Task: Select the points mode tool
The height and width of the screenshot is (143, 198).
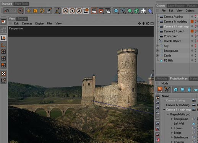Action: tap(3, 52)
